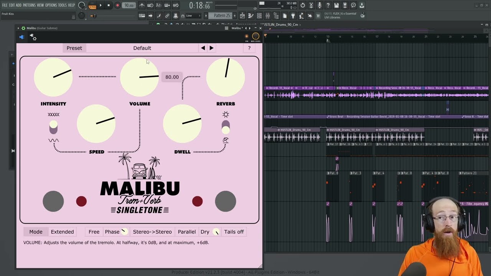The width and height of the screenshot is (491, 276).
Task: Toggle the loop recording icon
Action: [x=176, y=5]
